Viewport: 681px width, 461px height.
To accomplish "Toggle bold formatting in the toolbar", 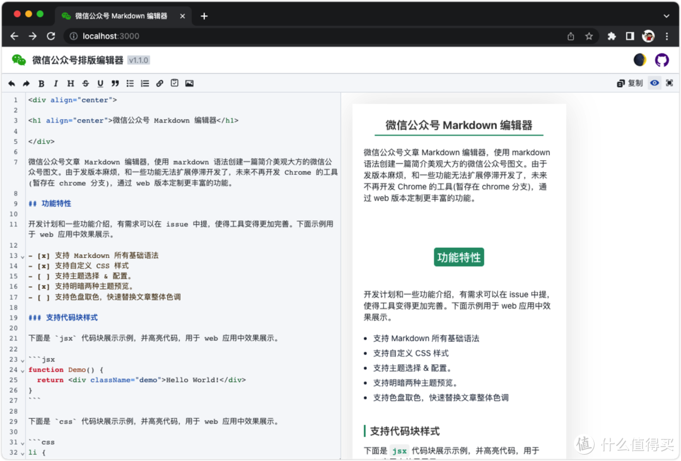I will pos(41,83).
